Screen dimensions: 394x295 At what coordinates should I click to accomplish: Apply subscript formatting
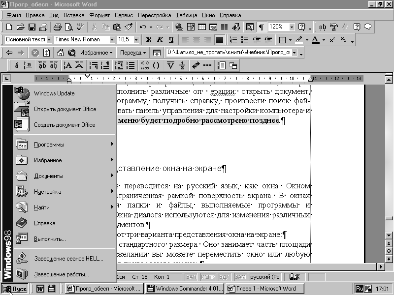[343, 40]
